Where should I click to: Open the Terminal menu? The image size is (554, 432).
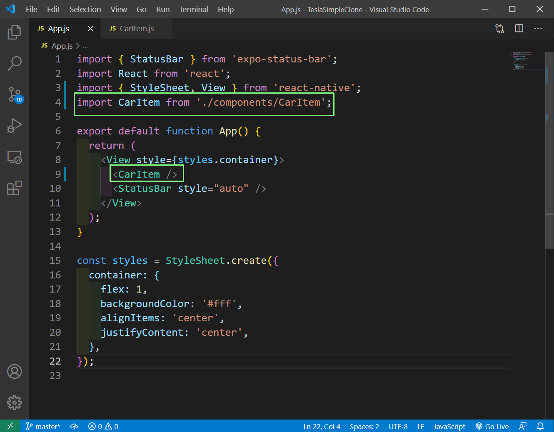[x=193, y=9]
